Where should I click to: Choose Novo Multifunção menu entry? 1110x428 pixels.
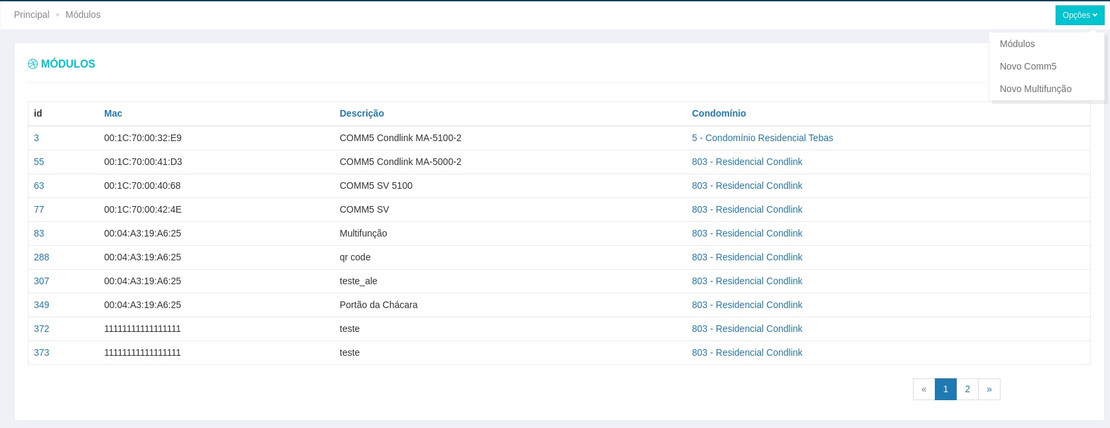1035,89
